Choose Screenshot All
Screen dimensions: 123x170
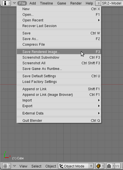coord(59,63)
